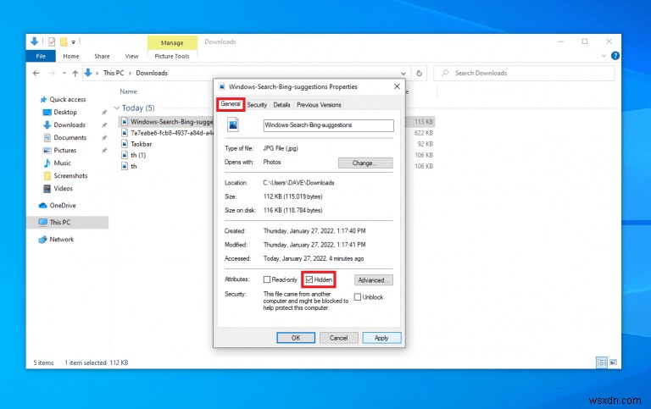
Task: Open the Advanced attributes dialog
Action: [x=373, y=280]
